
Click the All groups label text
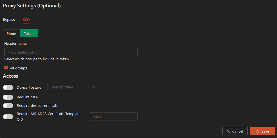click(18, 68)
